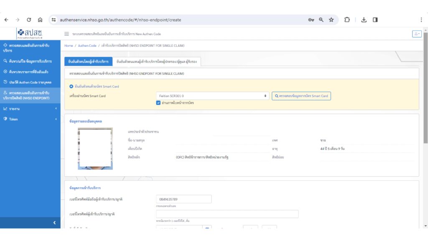Screen dimensions: 428x241
Task: Click the สปสช. logo
Action: (29, 33)
